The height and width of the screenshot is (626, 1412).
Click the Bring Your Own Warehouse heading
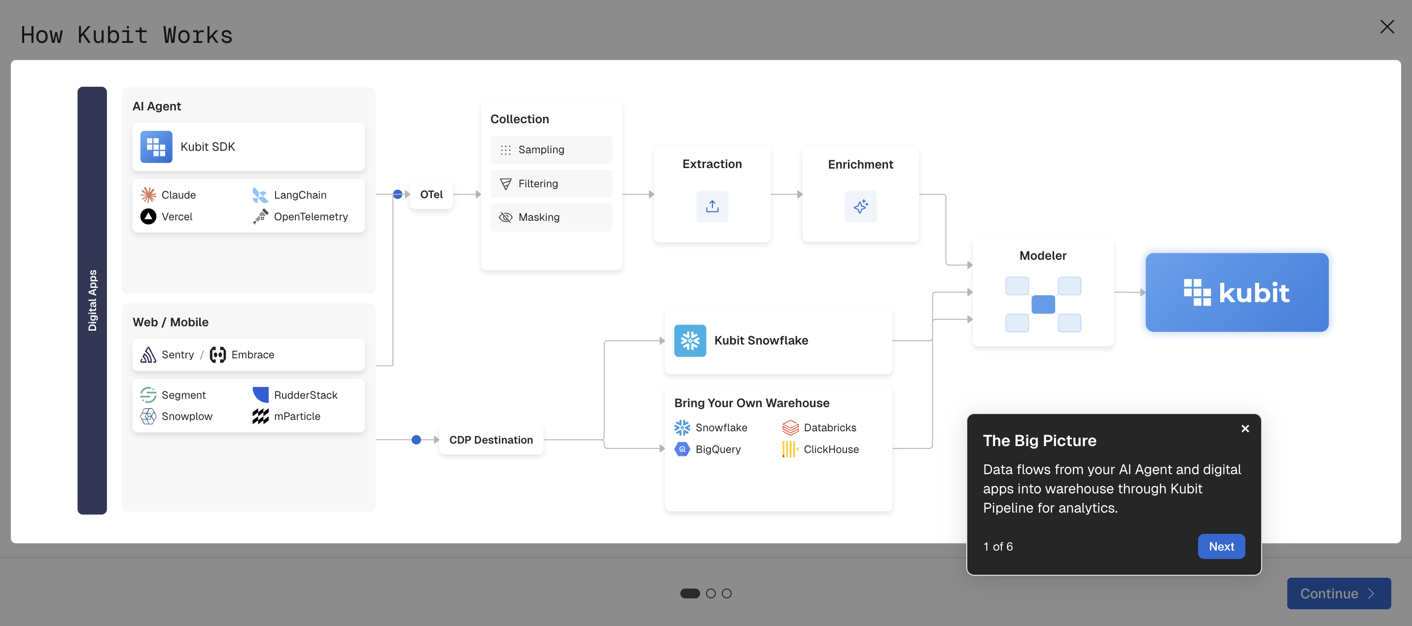click(751, 403)
